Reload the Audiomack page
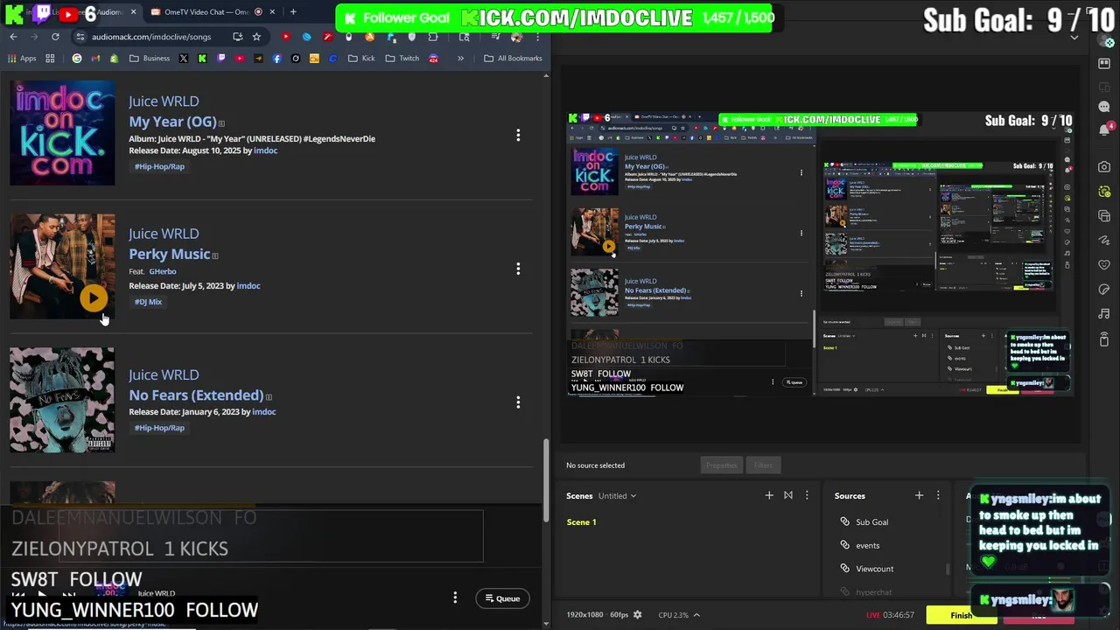 55,37
